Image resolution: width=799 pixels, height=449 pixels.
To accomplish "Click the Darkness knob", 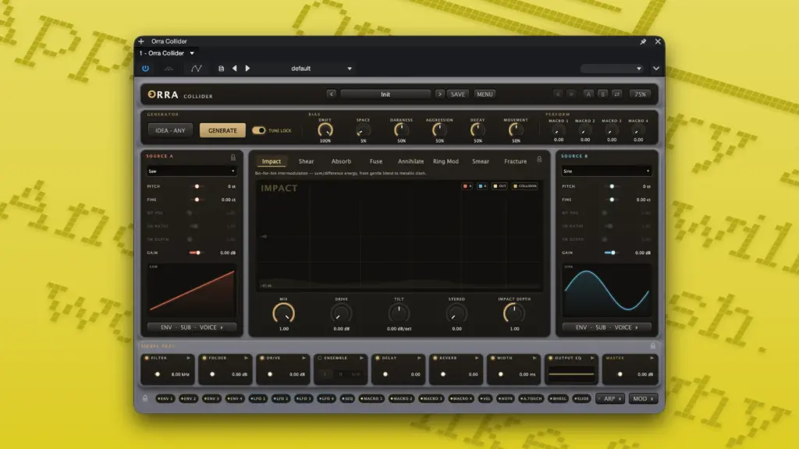I will pos(401,130).
